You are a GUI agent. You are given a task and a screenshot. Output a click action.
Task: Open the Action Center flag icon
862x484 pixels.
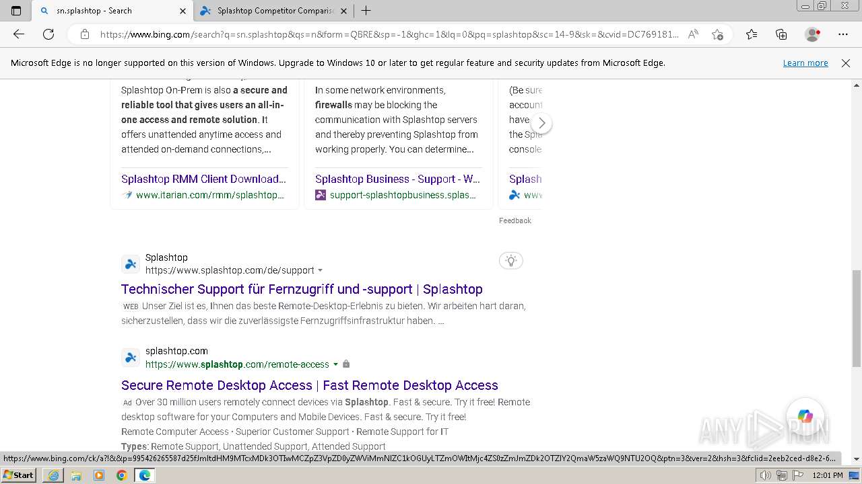click(x=798, y=475)
